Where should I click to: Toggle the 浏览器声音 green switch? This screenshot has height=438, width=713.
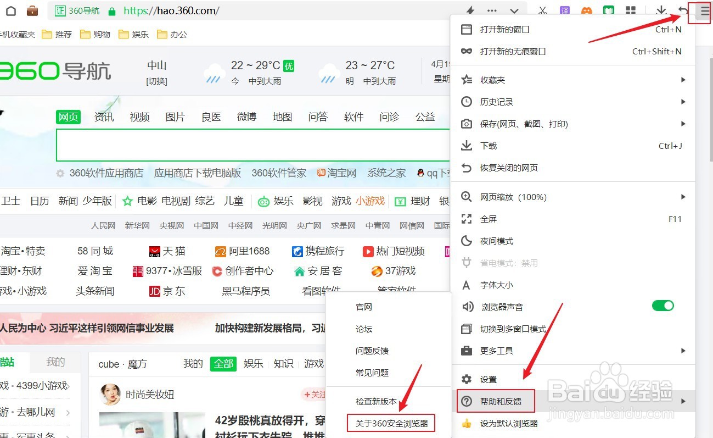[x=663, y=306]
